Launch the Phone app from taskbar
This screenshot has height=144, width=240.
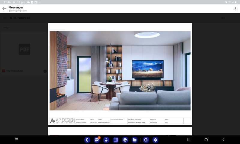[x=87, y=140]
